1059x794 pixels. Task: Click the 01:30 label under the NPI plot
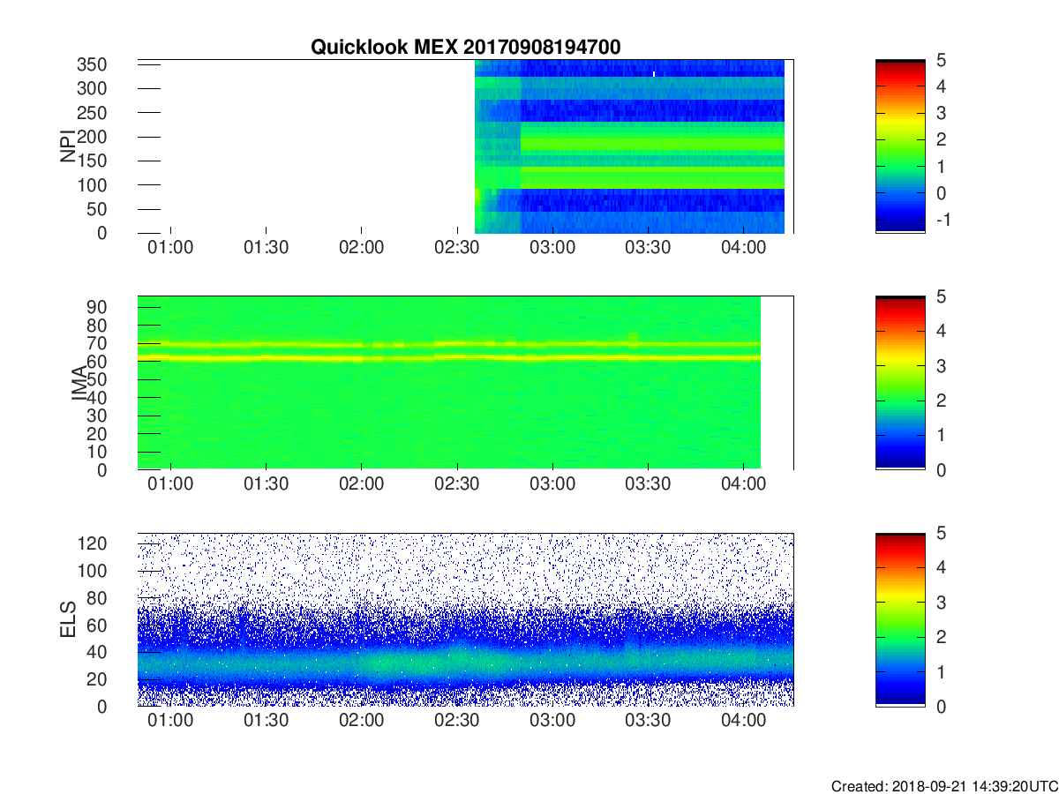coord(267,248)
